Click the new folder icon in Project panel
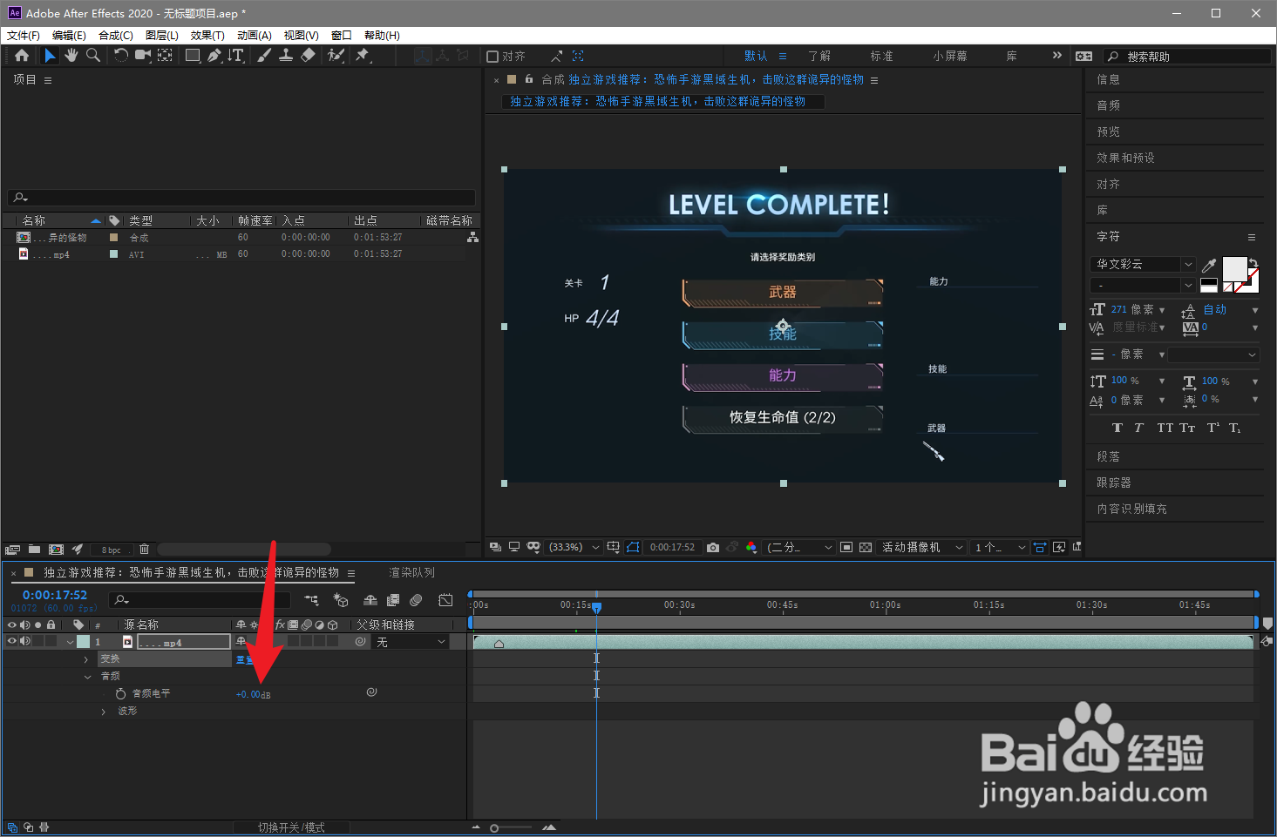Screen dimensions: 1277x837 click(34, 550)
